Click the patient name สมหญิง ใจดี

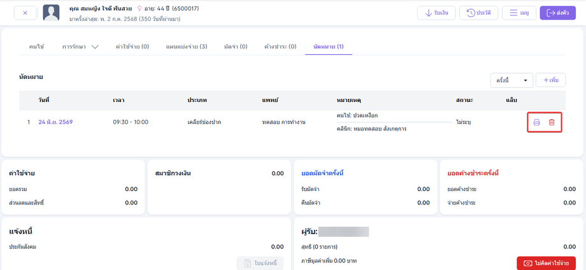pos(101,8)
